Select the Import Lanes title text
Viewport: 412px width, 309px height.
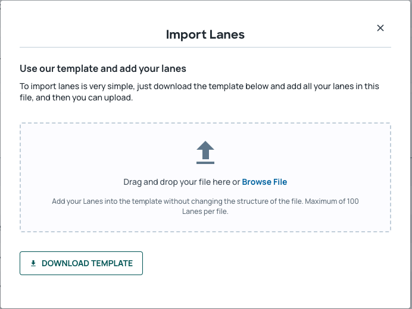point(205,34)
